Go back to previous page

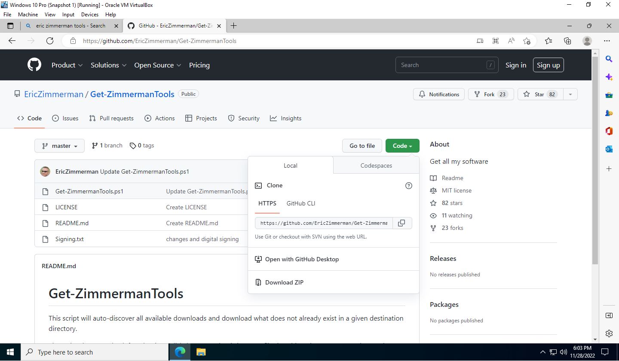[x=12, y=41]
